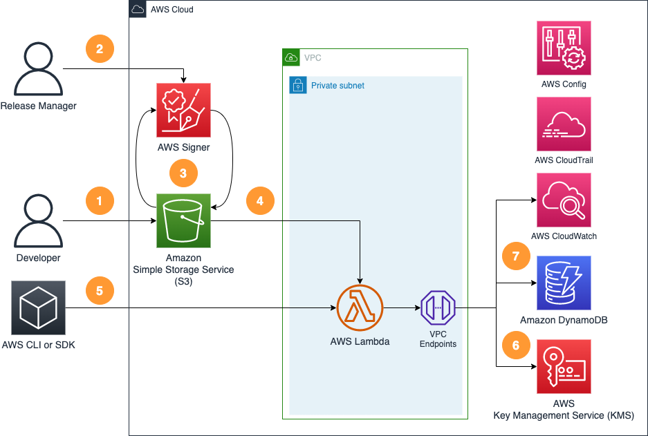Click the "AWS Signer" label
This screenshot has width=648, height=436.
click(183, 147)
